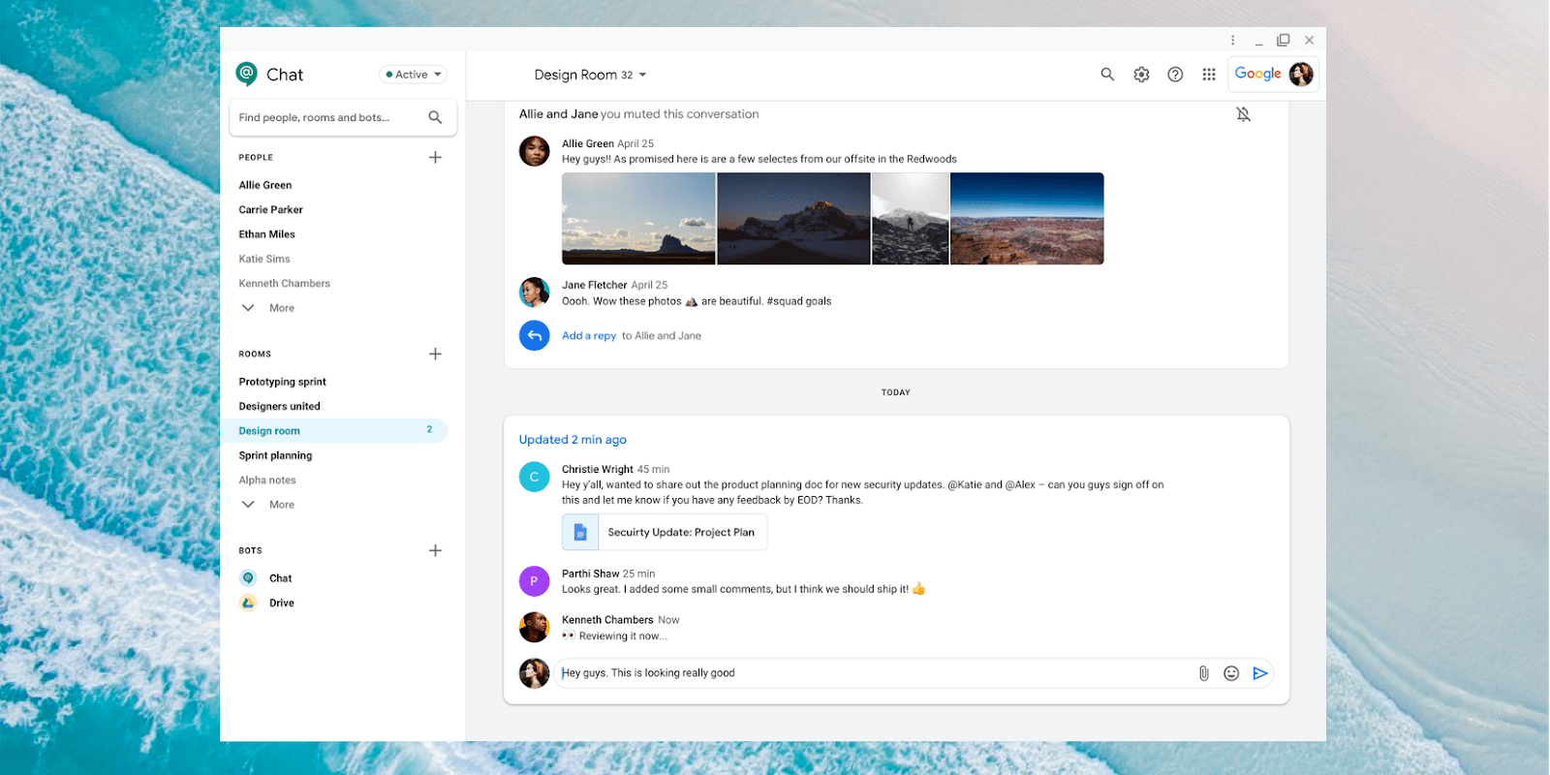Open the emoji picker in message box

[x=1231, y=673]
